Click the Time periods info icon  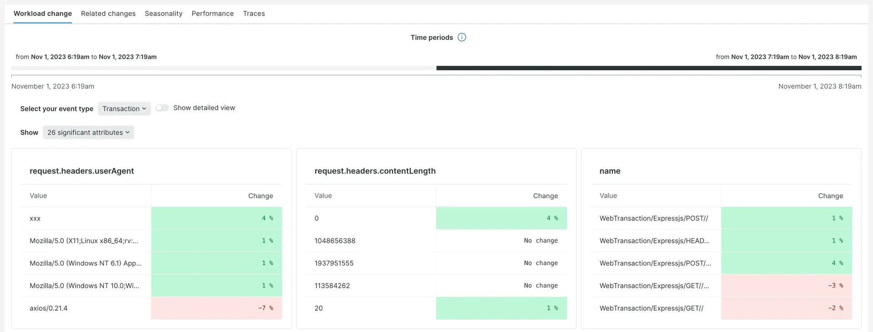pos(462,37)
